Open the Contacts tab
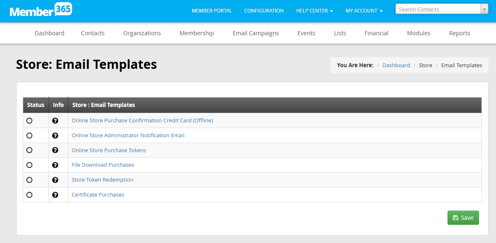Screen dimensions: 496x243 [x=93, y=33]
